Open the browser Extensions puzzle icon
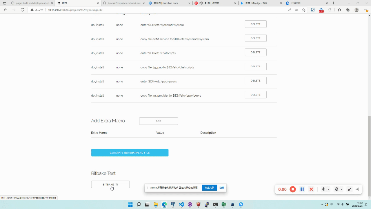Image resolution: width=371 pixels, height=209 pixels. coord(330,10)
